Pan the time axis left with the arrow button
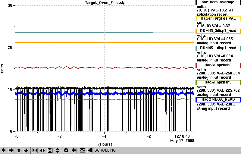Image resolution: width=241 pixels, height=154 pixels. [x=4, y=150]
